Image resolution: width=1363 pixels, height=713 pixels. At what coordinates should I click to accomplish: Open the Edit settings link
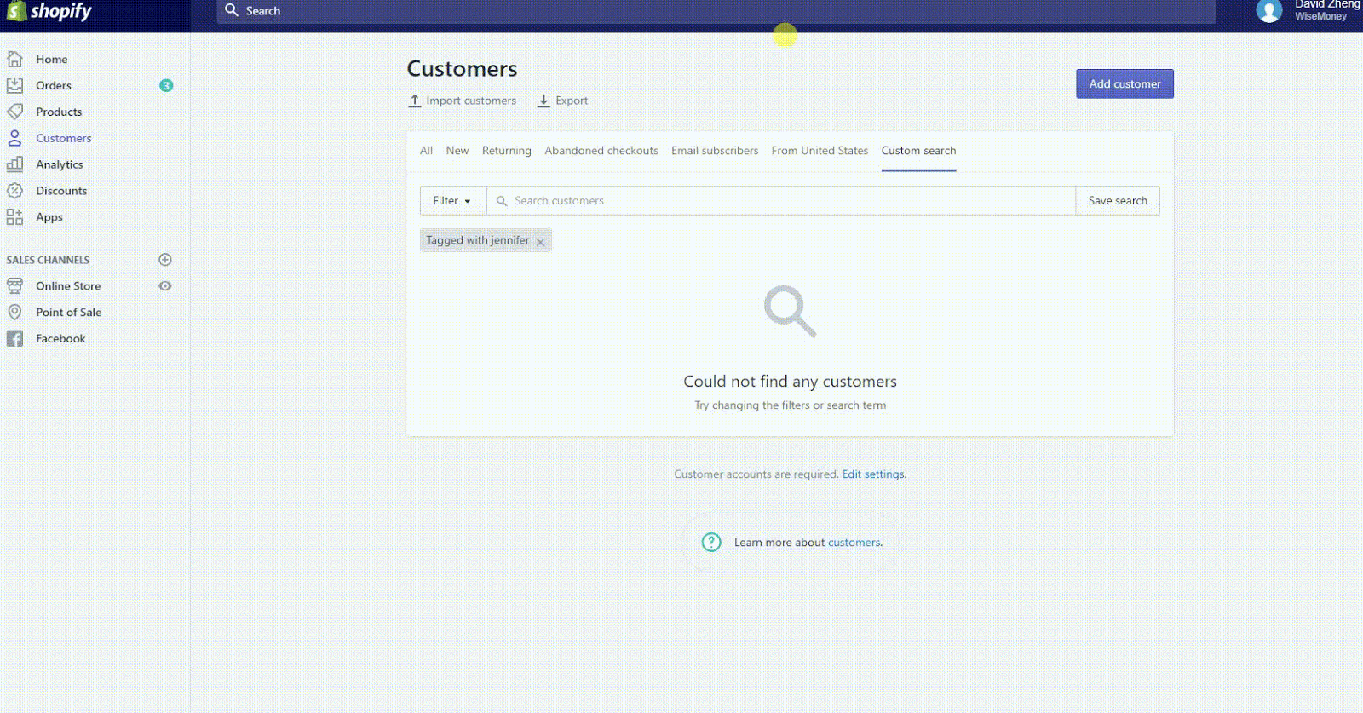pyautogui.click(x=873, y=474)
